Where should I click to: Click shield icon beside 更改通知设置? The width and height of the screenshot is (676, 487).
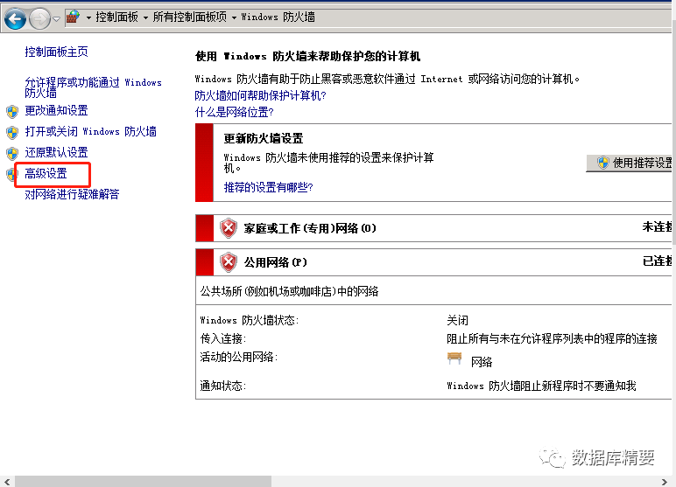tap(12, 112)
